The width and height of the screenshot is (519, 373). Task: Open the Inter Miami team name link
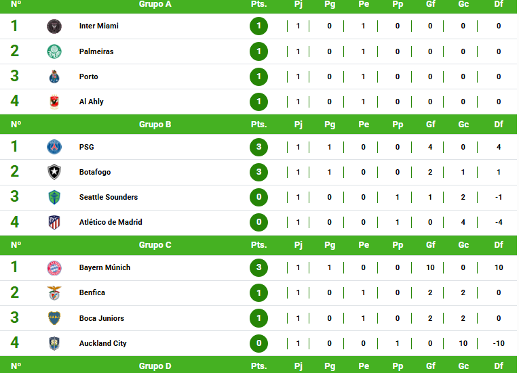pos(98,26)
